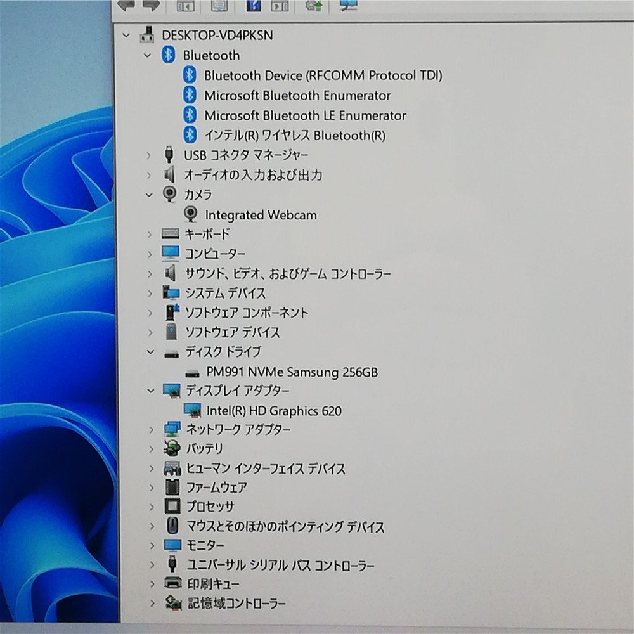
Task: Click the Bluetooth category icon
Action: point(169,55)
